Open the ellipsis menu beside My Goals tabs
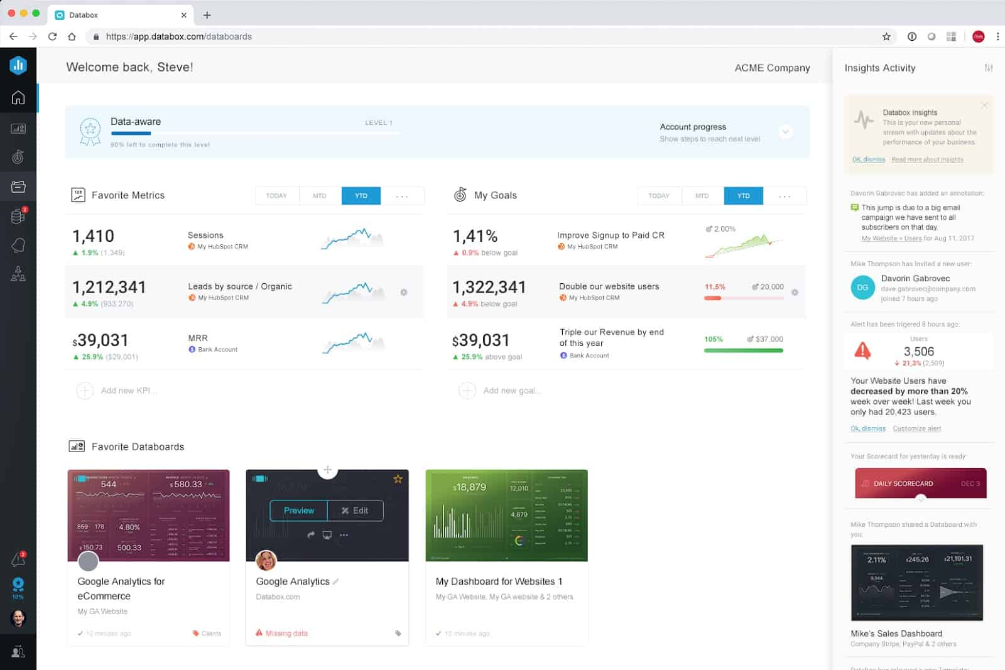This screenshot has height=670, width=1005. coord(785,195)
